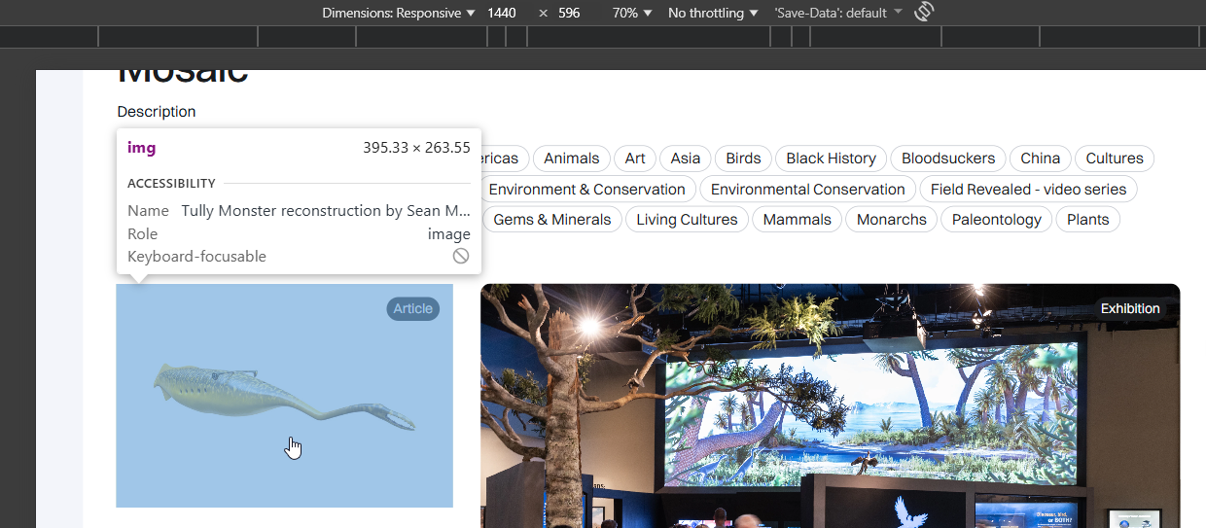Select the Field Revealed - video series tag
1206x528 pixels.
pos(1029,190)
